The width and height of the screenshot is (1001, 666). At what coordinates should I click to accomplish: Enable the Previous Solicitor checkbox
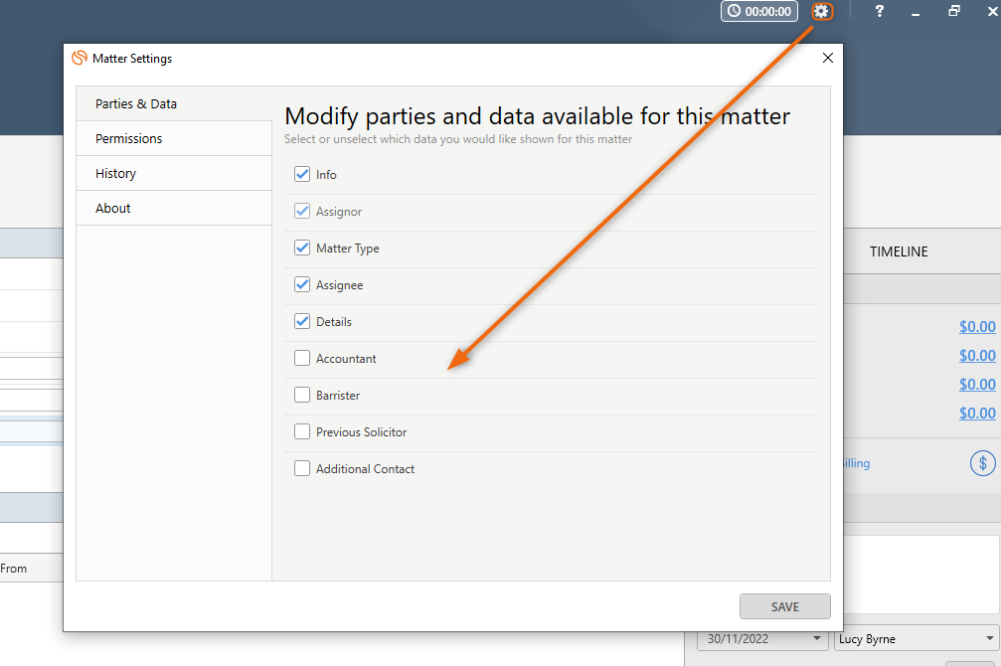[x=302, y=432]
